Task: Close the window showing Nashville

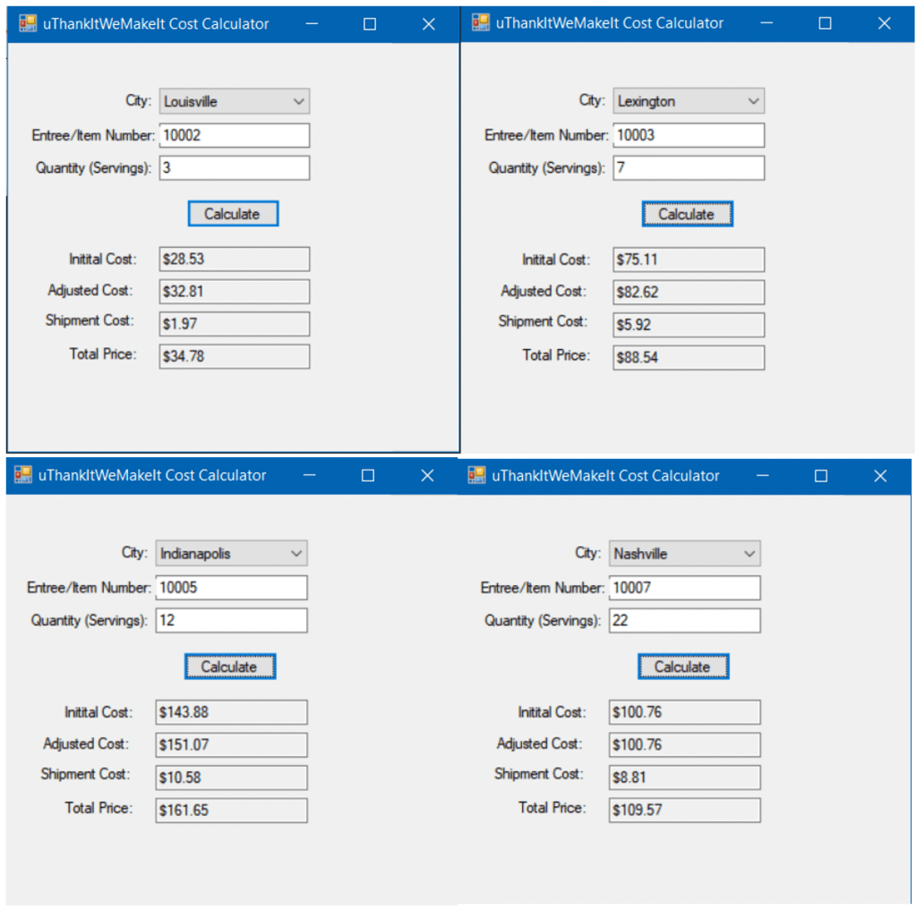Action: tap(880, 476)
